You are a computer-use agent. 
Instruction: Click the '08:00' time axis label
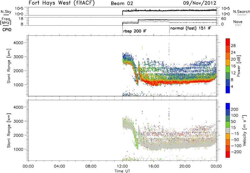(x=91, y=166)
